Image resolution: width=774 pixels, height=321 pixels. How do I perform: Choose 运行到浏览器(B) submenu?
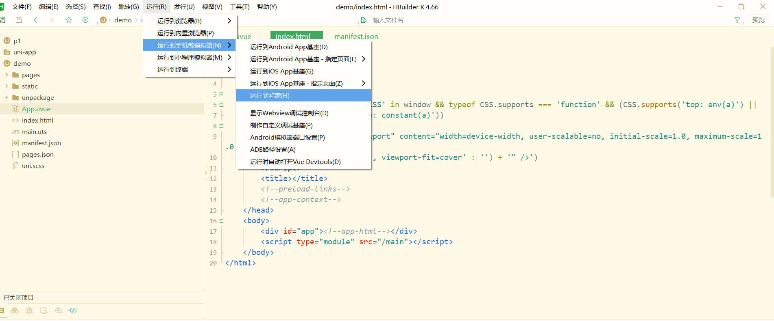click(190, 21)
